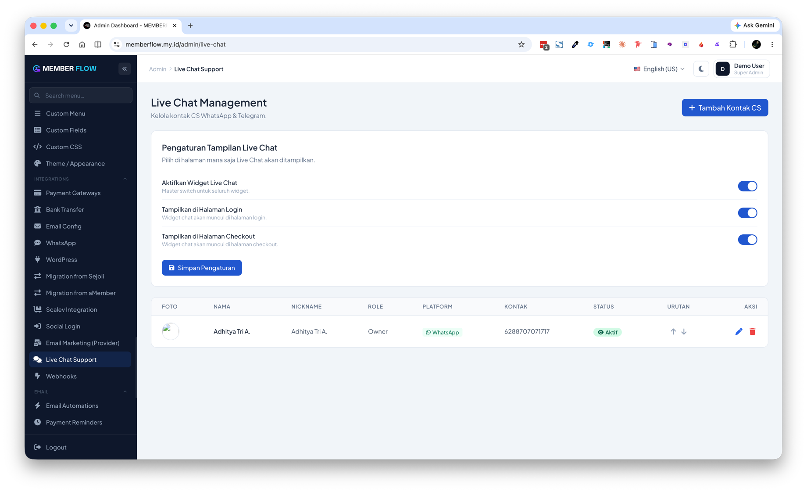Image resolution: width=807 pixels, height=492 pixels.
Task: Toggle the Aktif status badge
Action: tap(607, 332)
